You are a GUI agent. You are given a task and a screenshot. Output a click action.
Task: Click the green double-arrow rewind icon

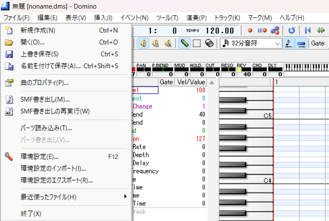[320, 31]
